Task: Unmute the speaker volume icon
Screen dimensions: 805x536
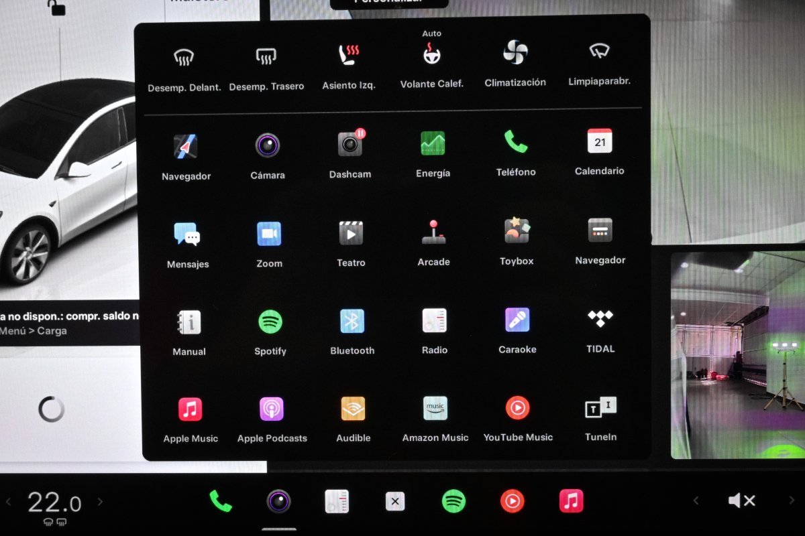Action: 742,500
